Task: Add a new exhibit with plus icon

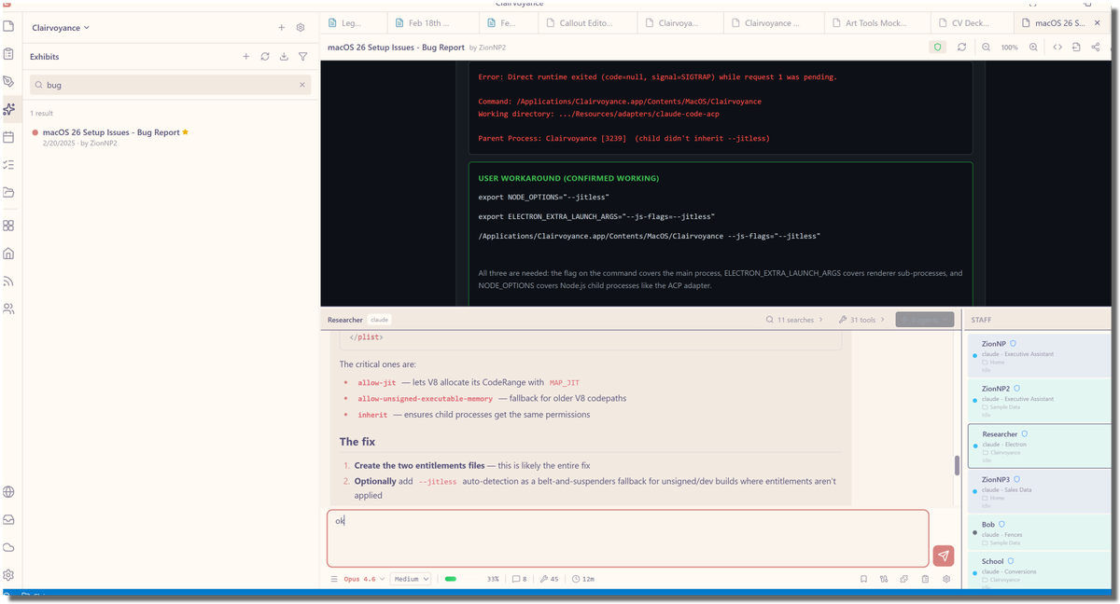Action: point(246,57)
